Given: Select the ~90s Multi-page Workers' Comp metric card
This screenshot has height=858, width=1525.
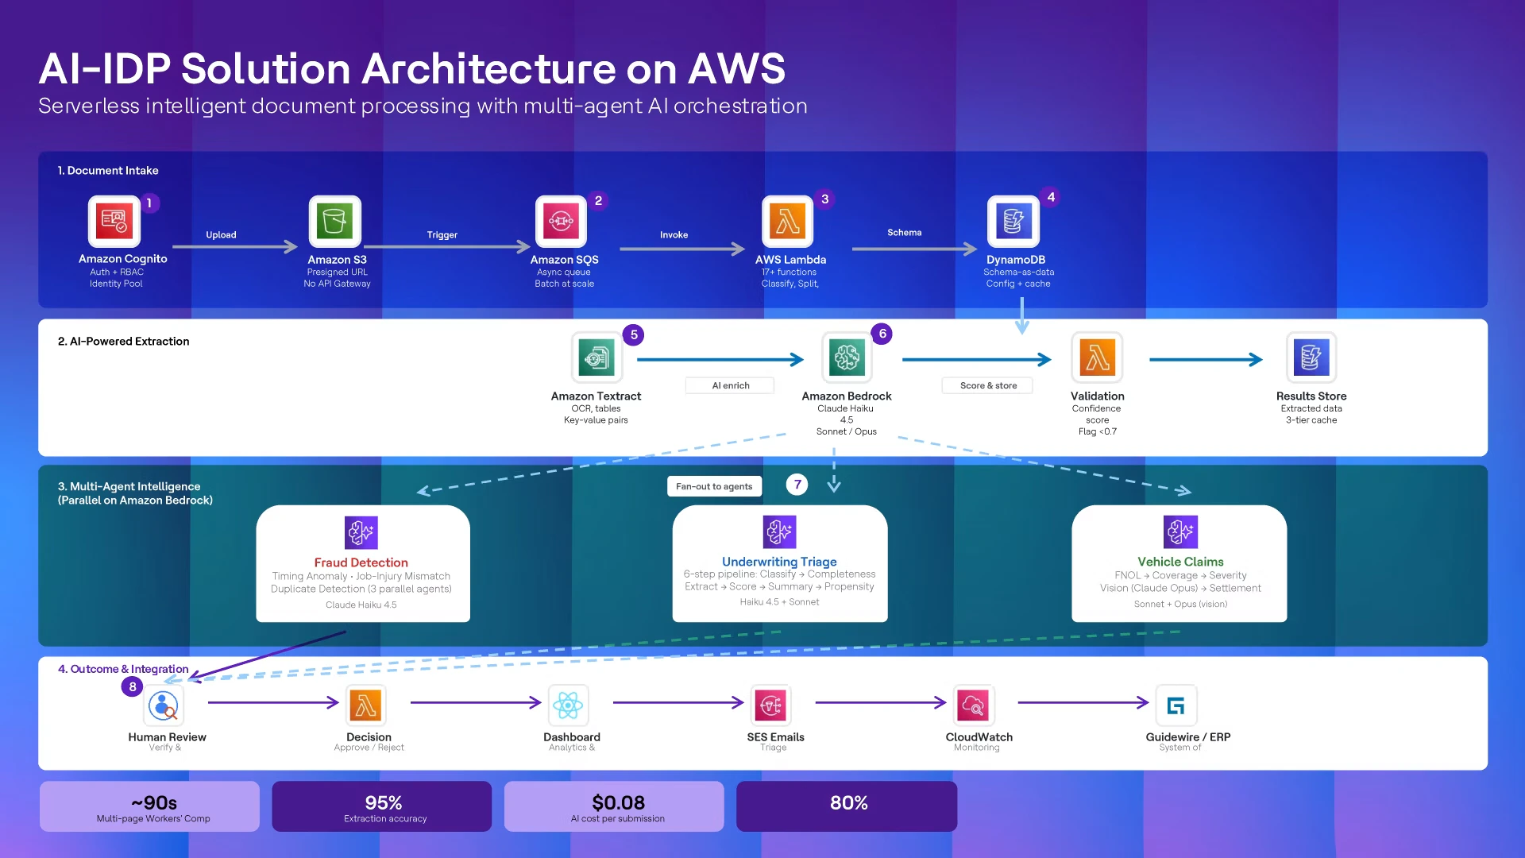Looking at the screenshot, I should pos(149,806).
